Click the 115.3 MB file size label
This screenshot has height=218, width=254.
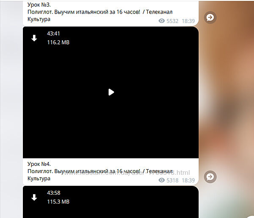point(58,201)
